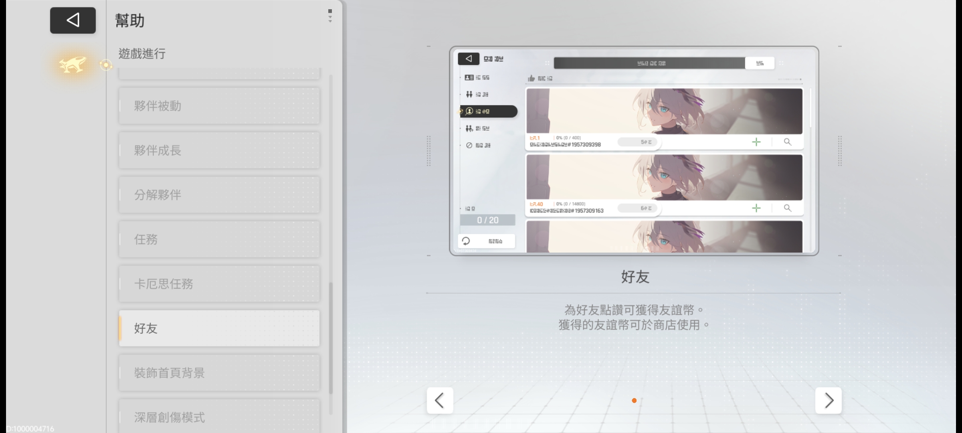Viewport: 962px width, 433px height.
Task: Open the 任務 help topic
Action: 219,239
